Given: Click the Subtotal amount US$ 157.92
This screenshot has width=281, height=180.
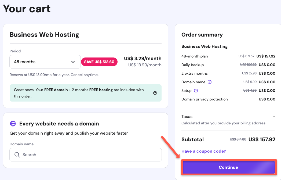Looking at the screenshot, I should click(x=262, y=139).
